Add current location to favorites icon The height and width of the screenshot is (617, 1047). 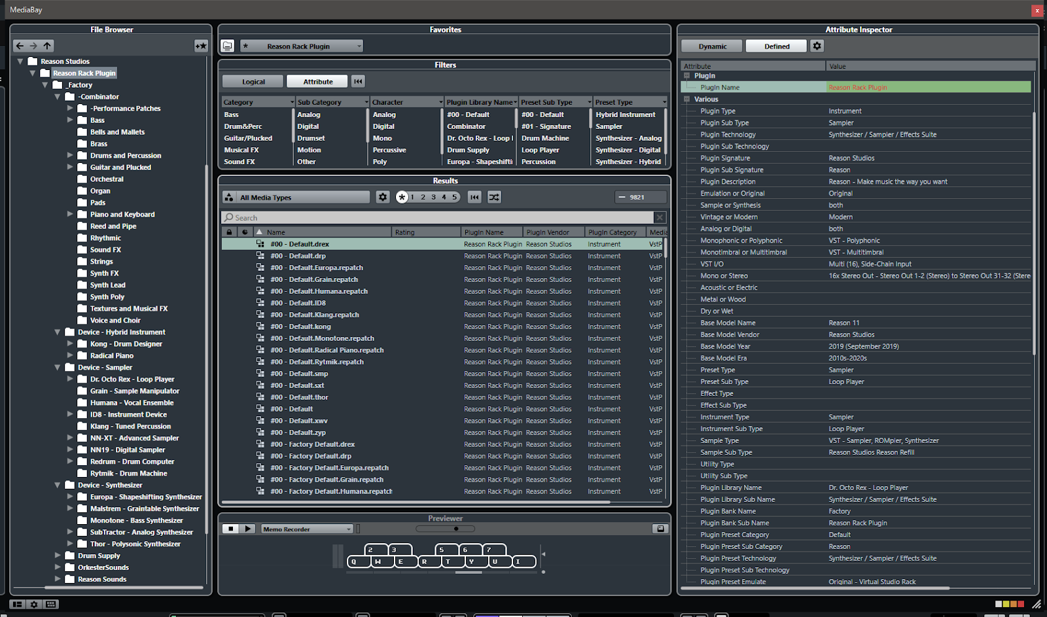(201, 46)
